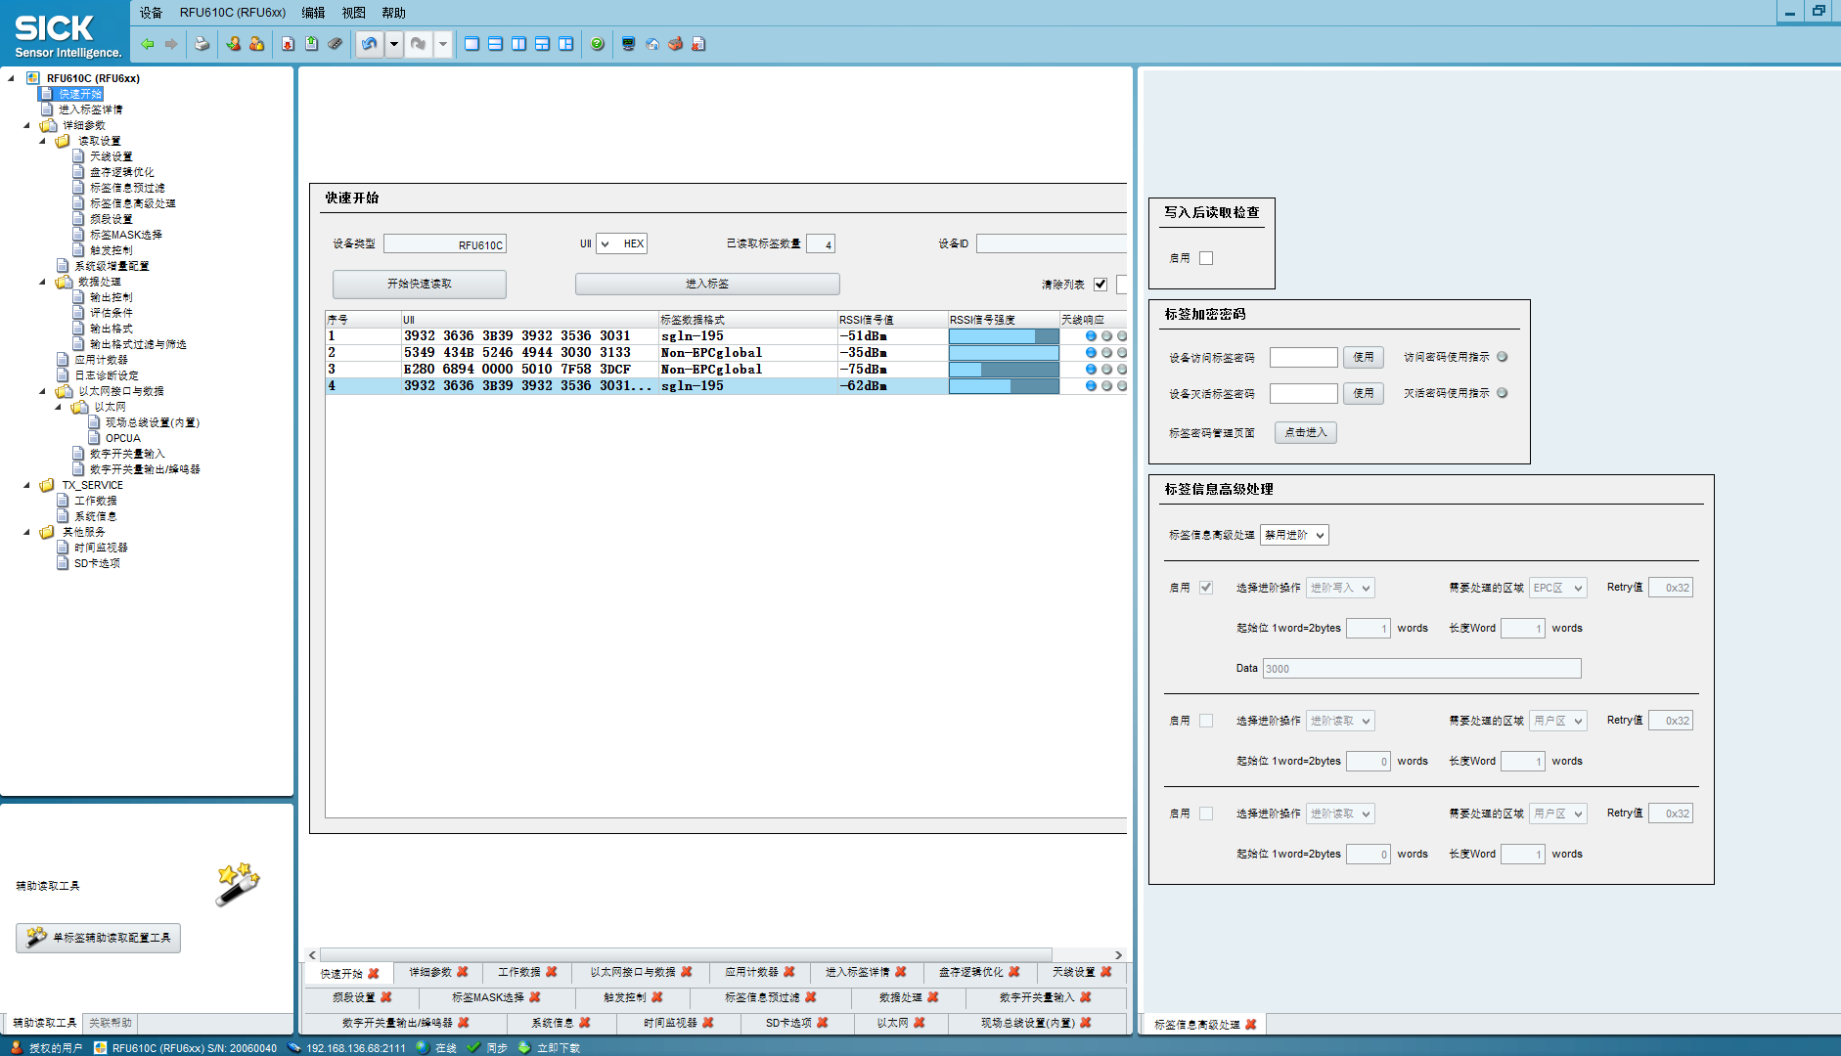Open the 帮助 menu

(393, 13)
